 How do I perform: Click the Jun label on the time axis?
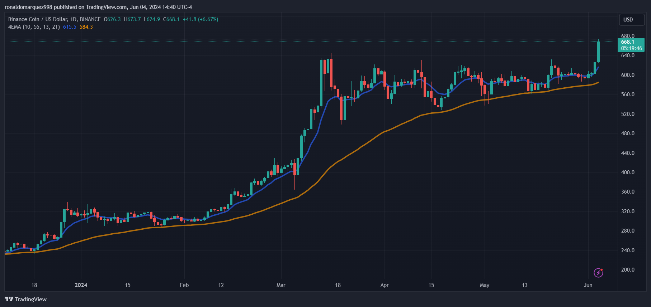588,285
